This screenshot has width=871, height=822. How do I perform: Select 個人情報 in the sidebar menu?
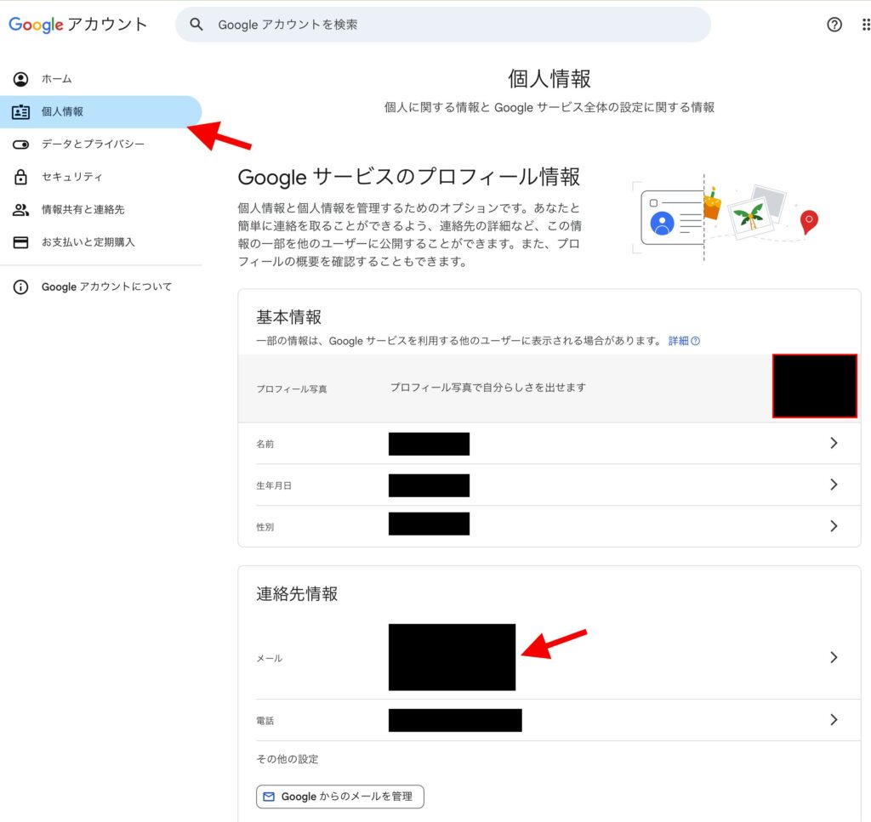pyautogui.click(x=63, y=111)
